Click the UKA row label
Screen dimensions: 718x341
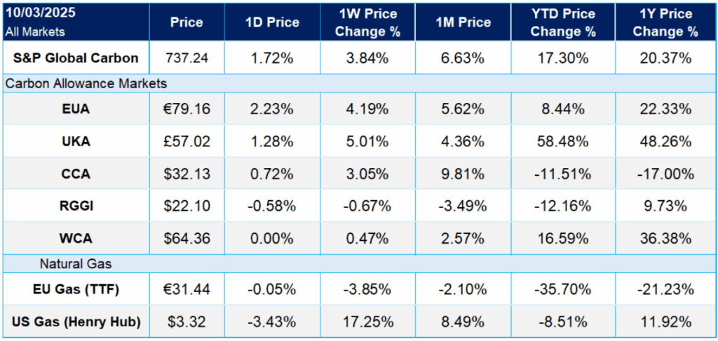[x=74, y=142]
